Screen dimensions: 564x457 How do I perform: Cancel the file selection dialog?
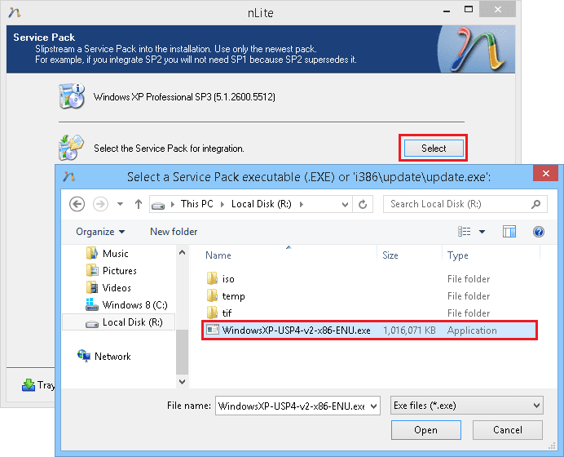click(508, 430)
